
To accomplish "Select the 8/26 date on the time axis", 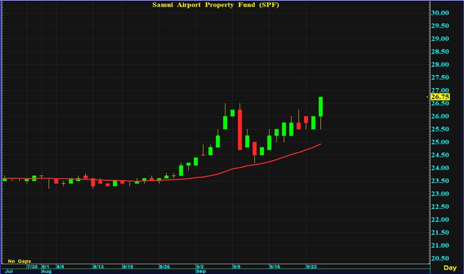I will [165, 266].
